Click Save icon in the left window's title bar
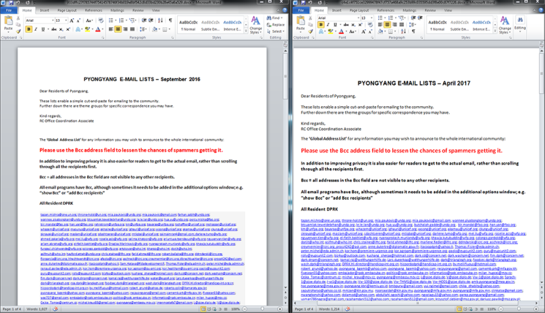Screen dimensions: 545x313 pos(12,3)
